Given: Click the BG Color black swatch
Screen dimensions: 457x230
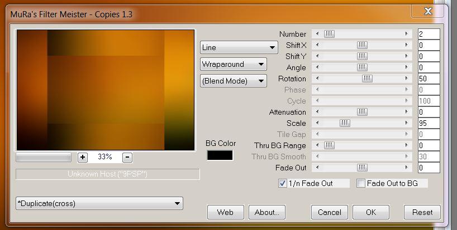Looking at the screenshot, I should [220, 155].
